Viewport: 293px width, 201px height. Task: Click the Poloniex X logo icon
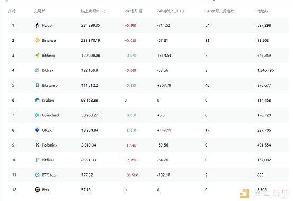tap(38, 145)
